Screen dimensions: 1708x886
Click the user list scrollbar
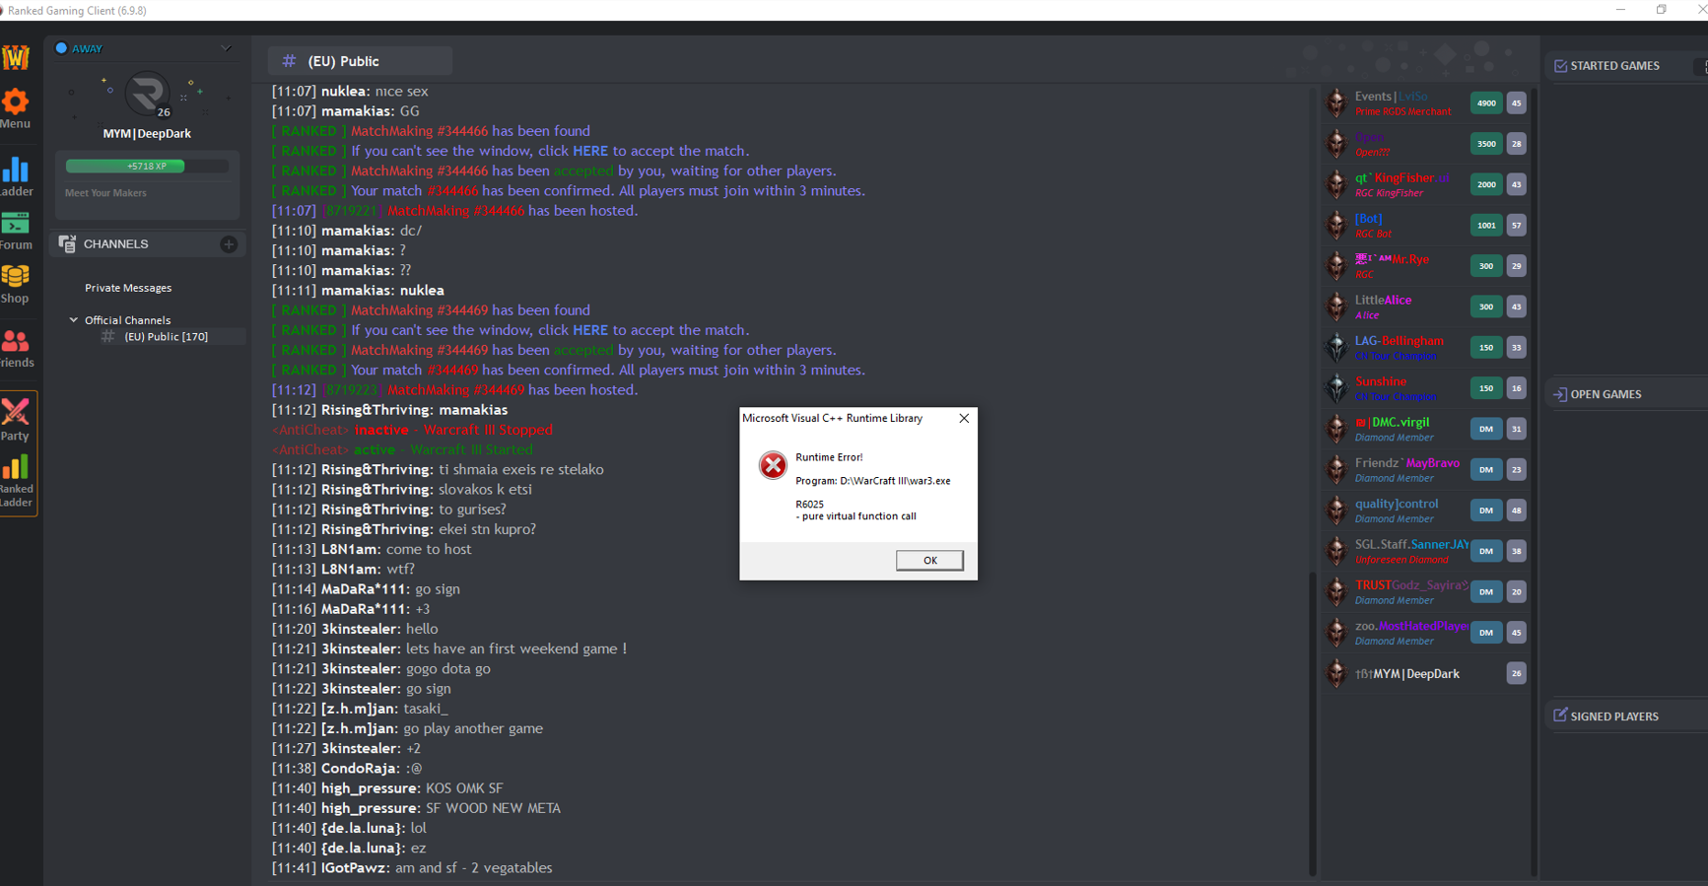tap(1535, 481)
